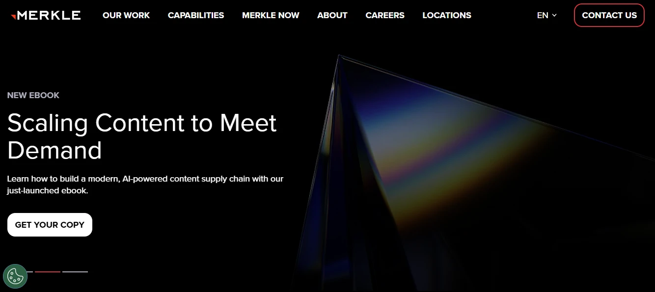Open the green cookie preferences icon
The height and width of the screenshot is (292, 655).
15,276
